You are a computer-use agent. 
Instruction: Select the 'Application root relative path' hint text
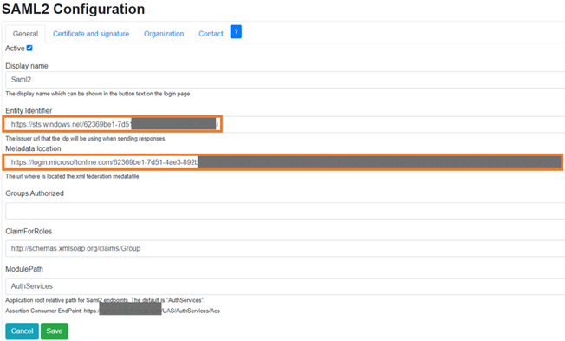(105, 300)
